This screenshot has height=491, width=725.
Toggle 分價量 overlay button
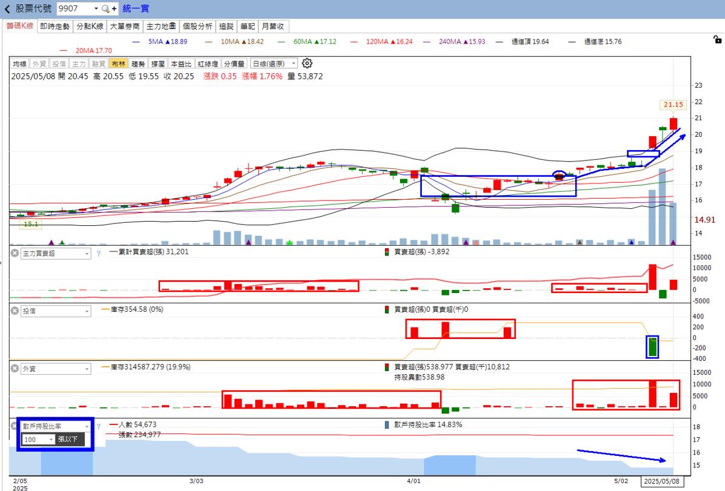pyautogui.click(x=235, y=64)
